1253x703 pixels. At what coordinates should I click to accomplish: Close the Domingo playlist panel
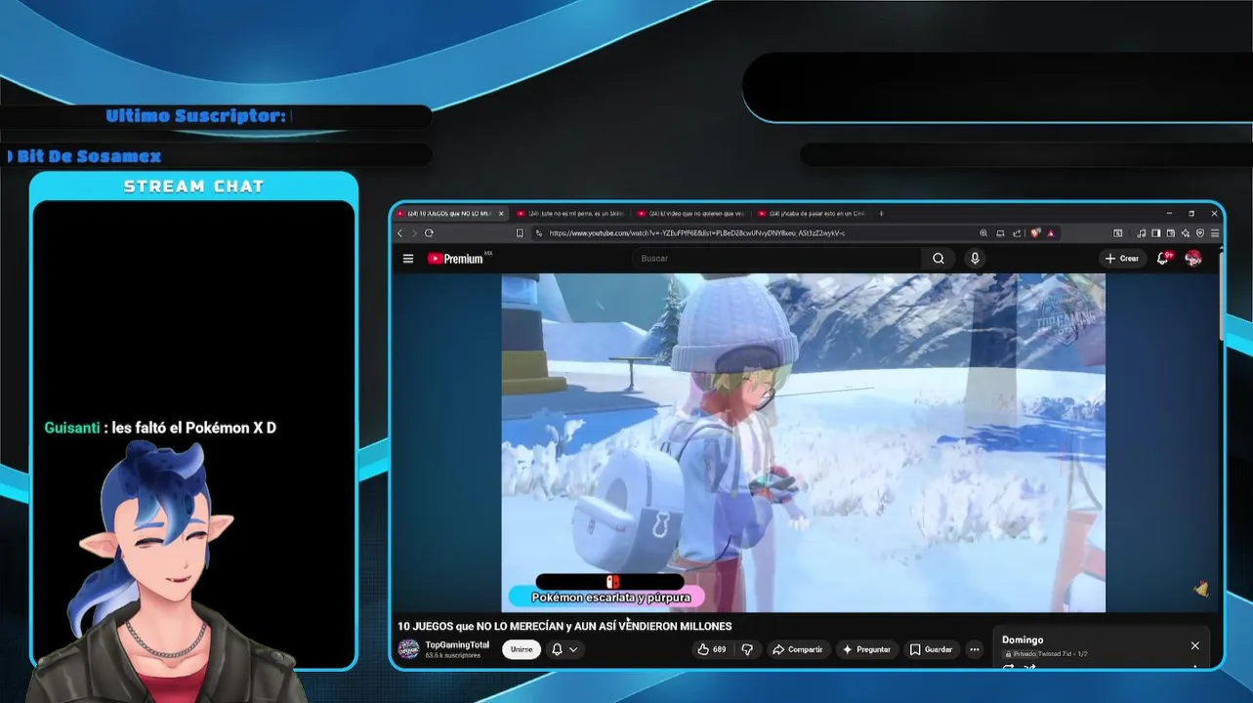pos(1194,645)
